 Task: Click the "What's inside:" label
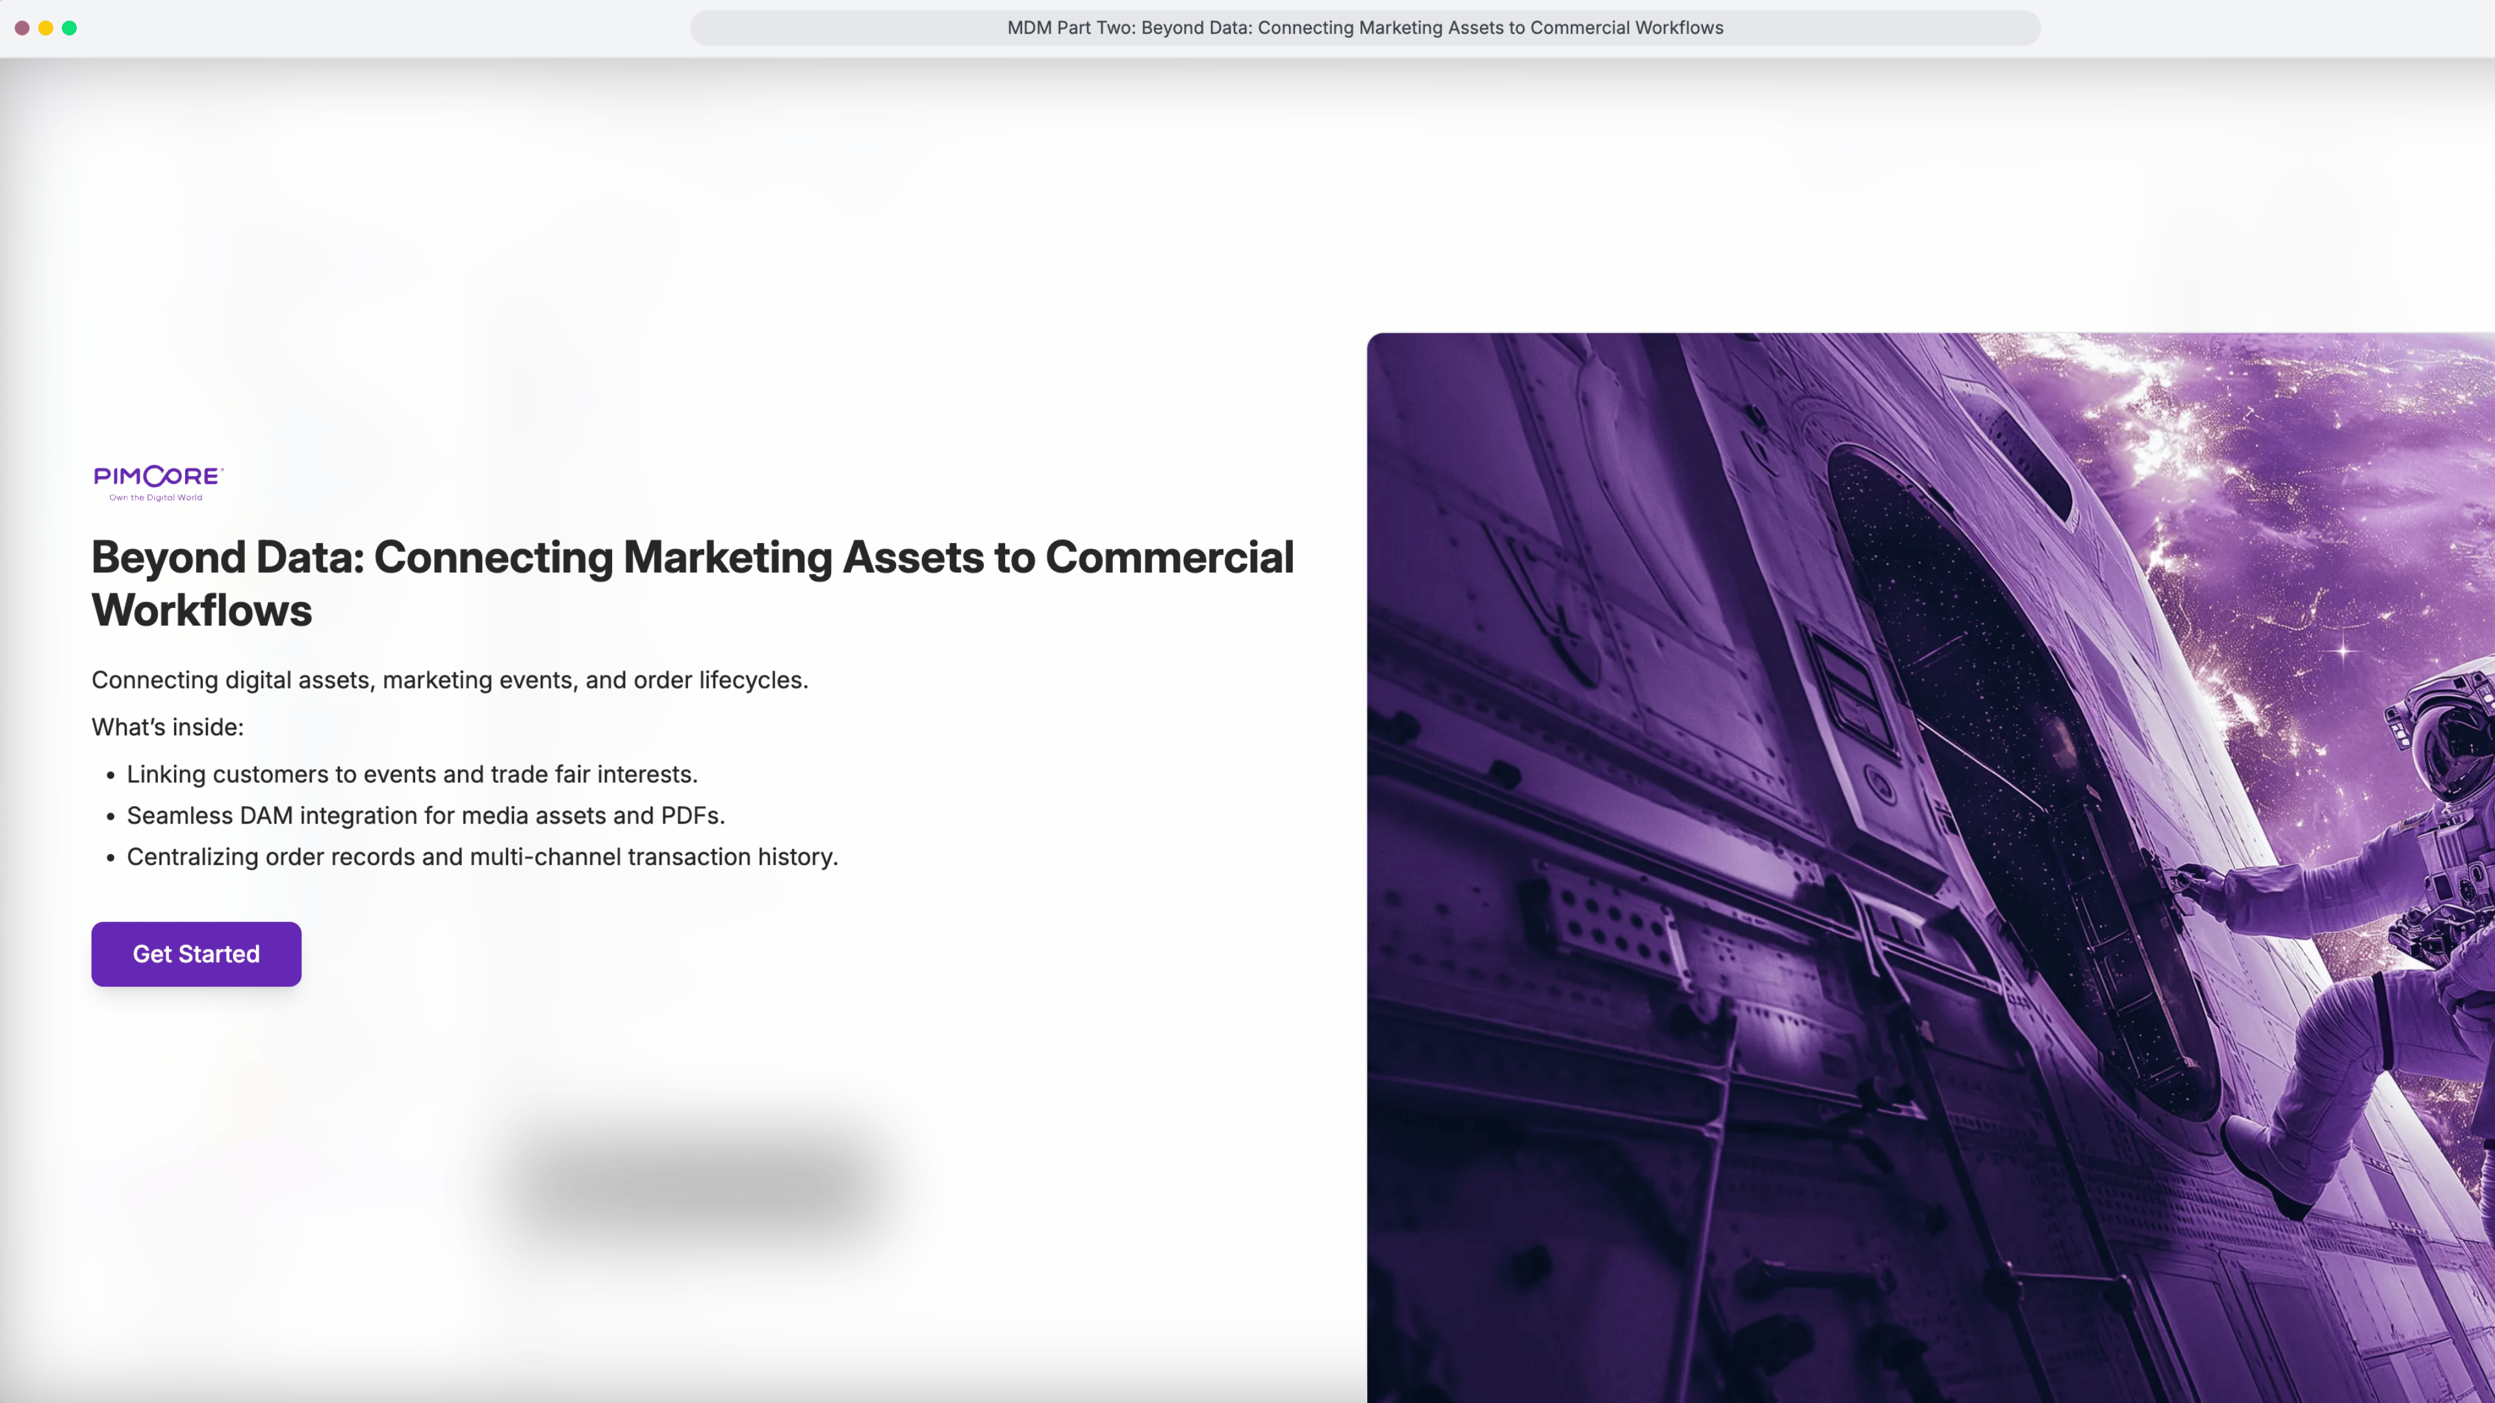pyautogui.click(x=168, y=727)
